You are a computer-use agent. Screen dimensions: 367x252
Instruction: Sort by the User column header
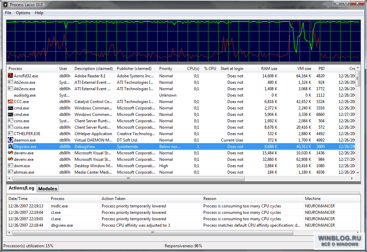click(65, 69)
